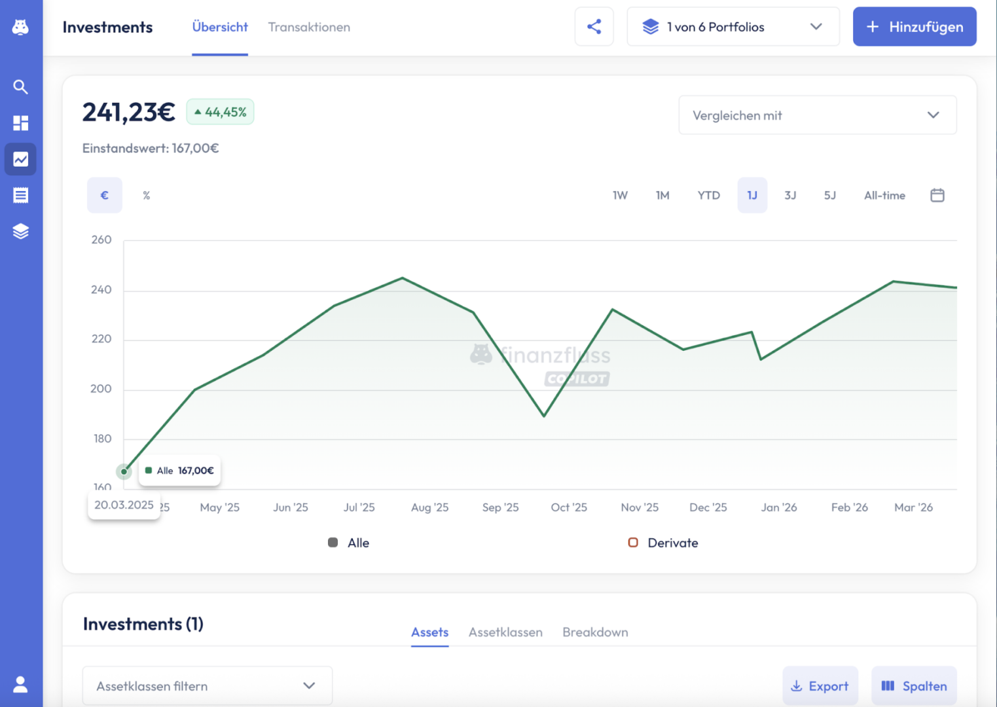This screenshot has height=707, width=997.
Task: Open the portfolios layers icon in sidebar
Action: [x=20, y=231]
